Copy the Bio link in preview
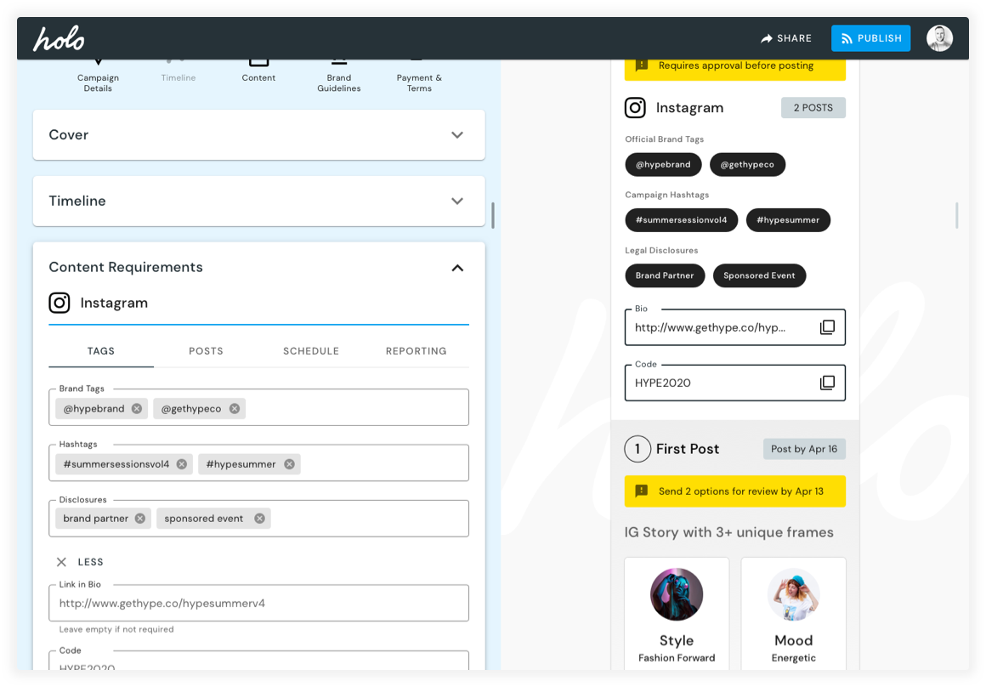 (x=827, y=327)
